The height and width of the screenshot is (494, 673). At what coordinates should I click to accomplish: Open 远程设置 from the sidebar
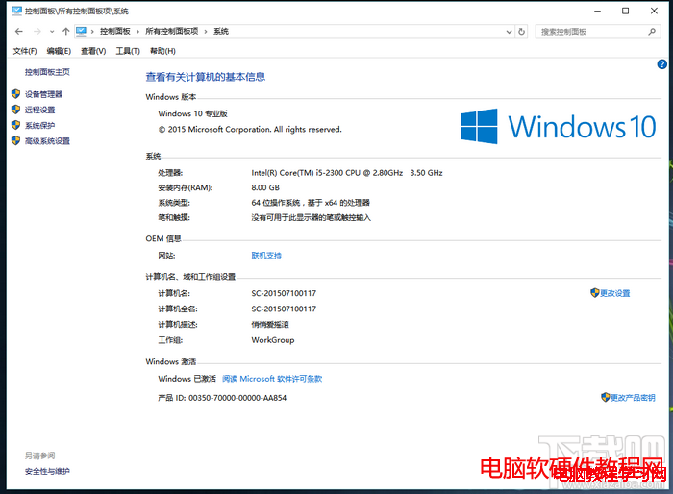pyautogui.click(x=40, y=110)
